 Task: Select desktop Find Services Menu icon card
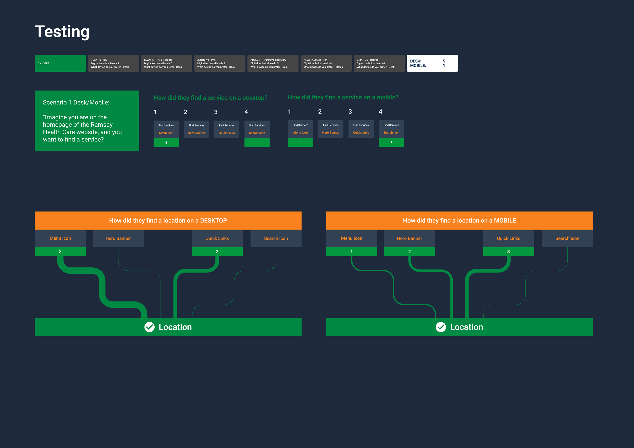pyautogui.click(x=166, y=129)
